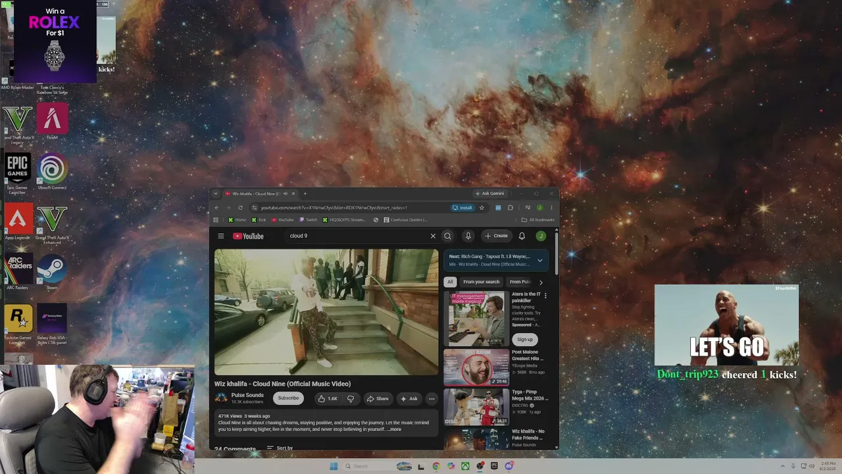Click the YouTube search box
This screenshot has height=474, width=842.
359,236
